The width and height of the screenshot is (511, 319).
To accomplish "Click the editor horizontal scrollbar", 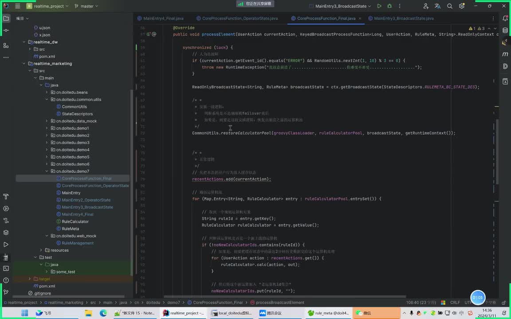I will click(x=285, y=296).
